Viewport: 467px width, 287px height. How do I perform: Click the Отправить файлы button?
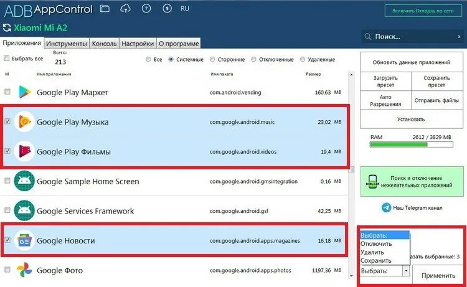point(436,100)
